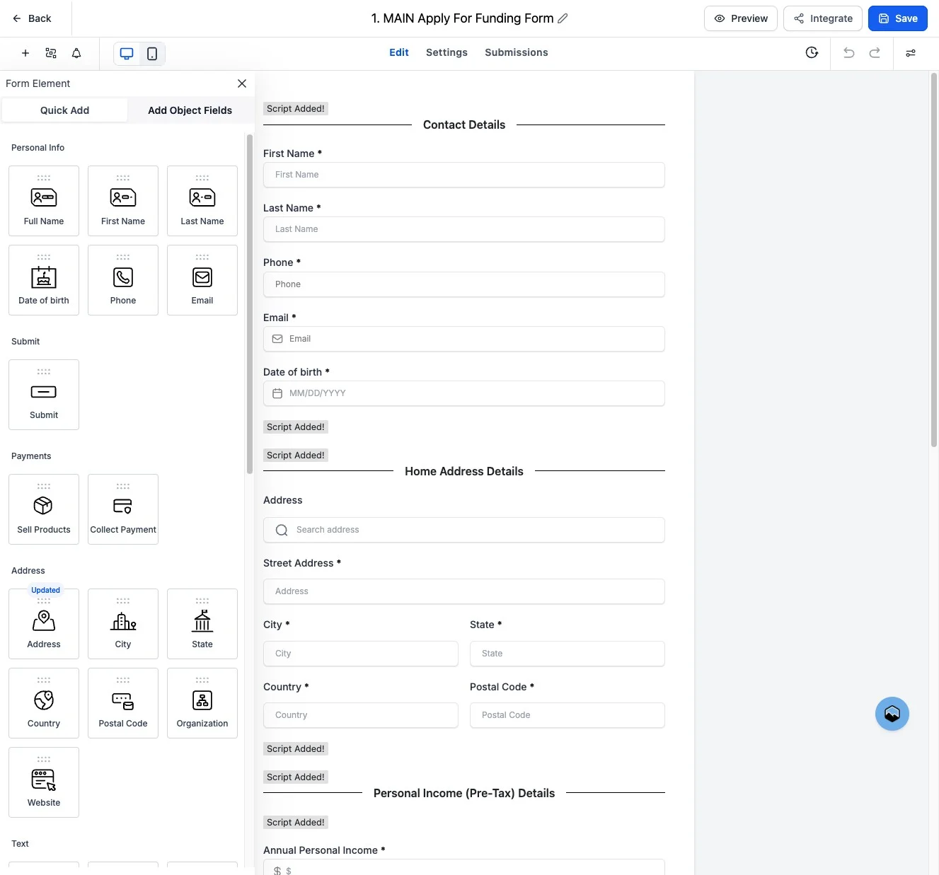Click the form canvas vertical scrollbar

934,260
